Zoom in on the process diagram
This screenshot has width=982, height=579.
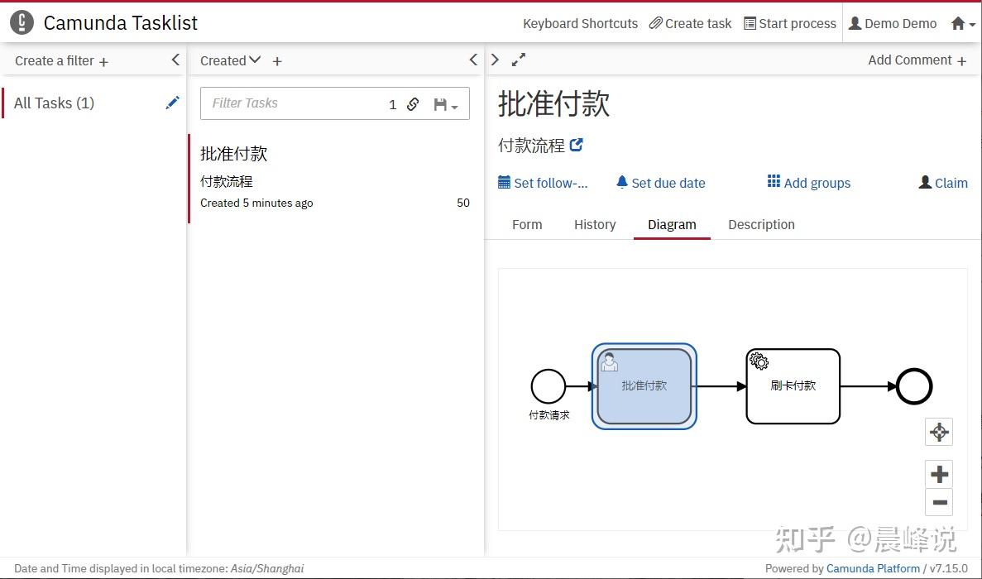tap(938, 474)
